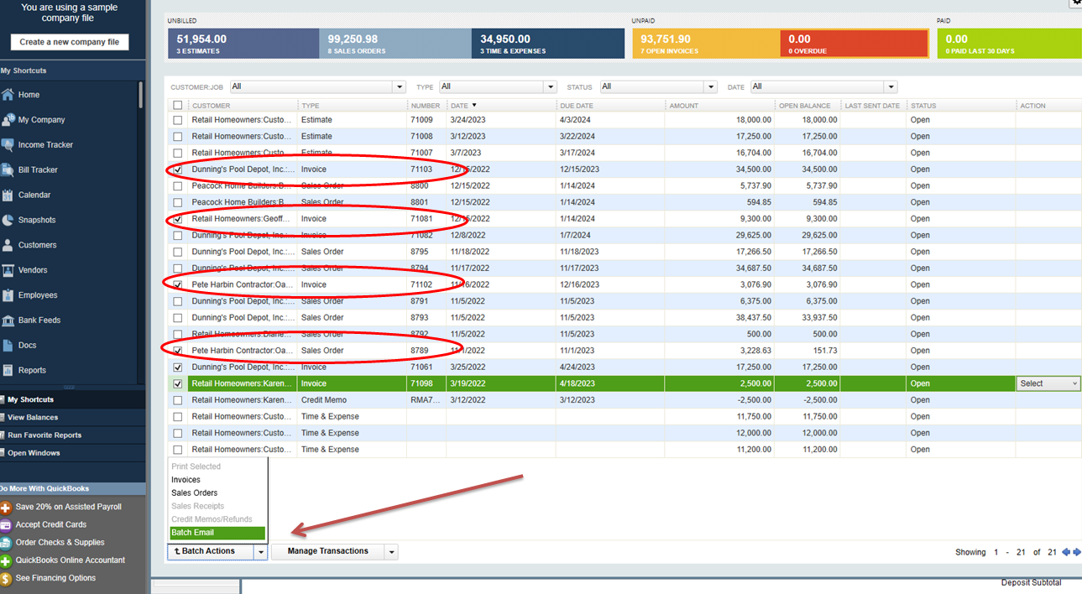Uncheck the Sales Order 8789 checkbox
Screen dimensions: 1082x594
tap(177, 351)
